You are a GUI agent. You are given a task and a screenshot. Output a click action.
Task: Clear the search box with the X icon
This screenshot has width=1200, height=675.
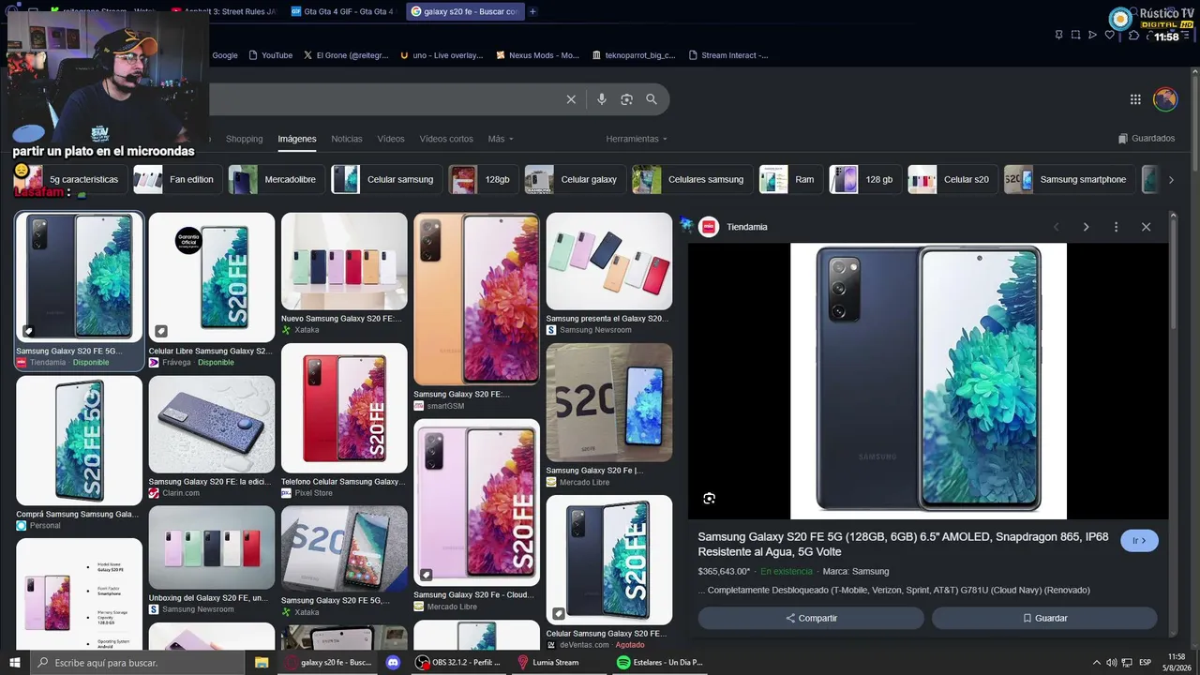pyautogui.click(x=571, y=99)
